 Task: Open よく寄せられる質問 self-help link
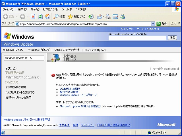point(70,89)
